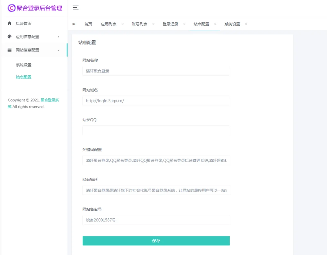Click the palette icon for 应用信息配置
The height and width of the screenshot is (255, 327).
(x=9, y=37)
